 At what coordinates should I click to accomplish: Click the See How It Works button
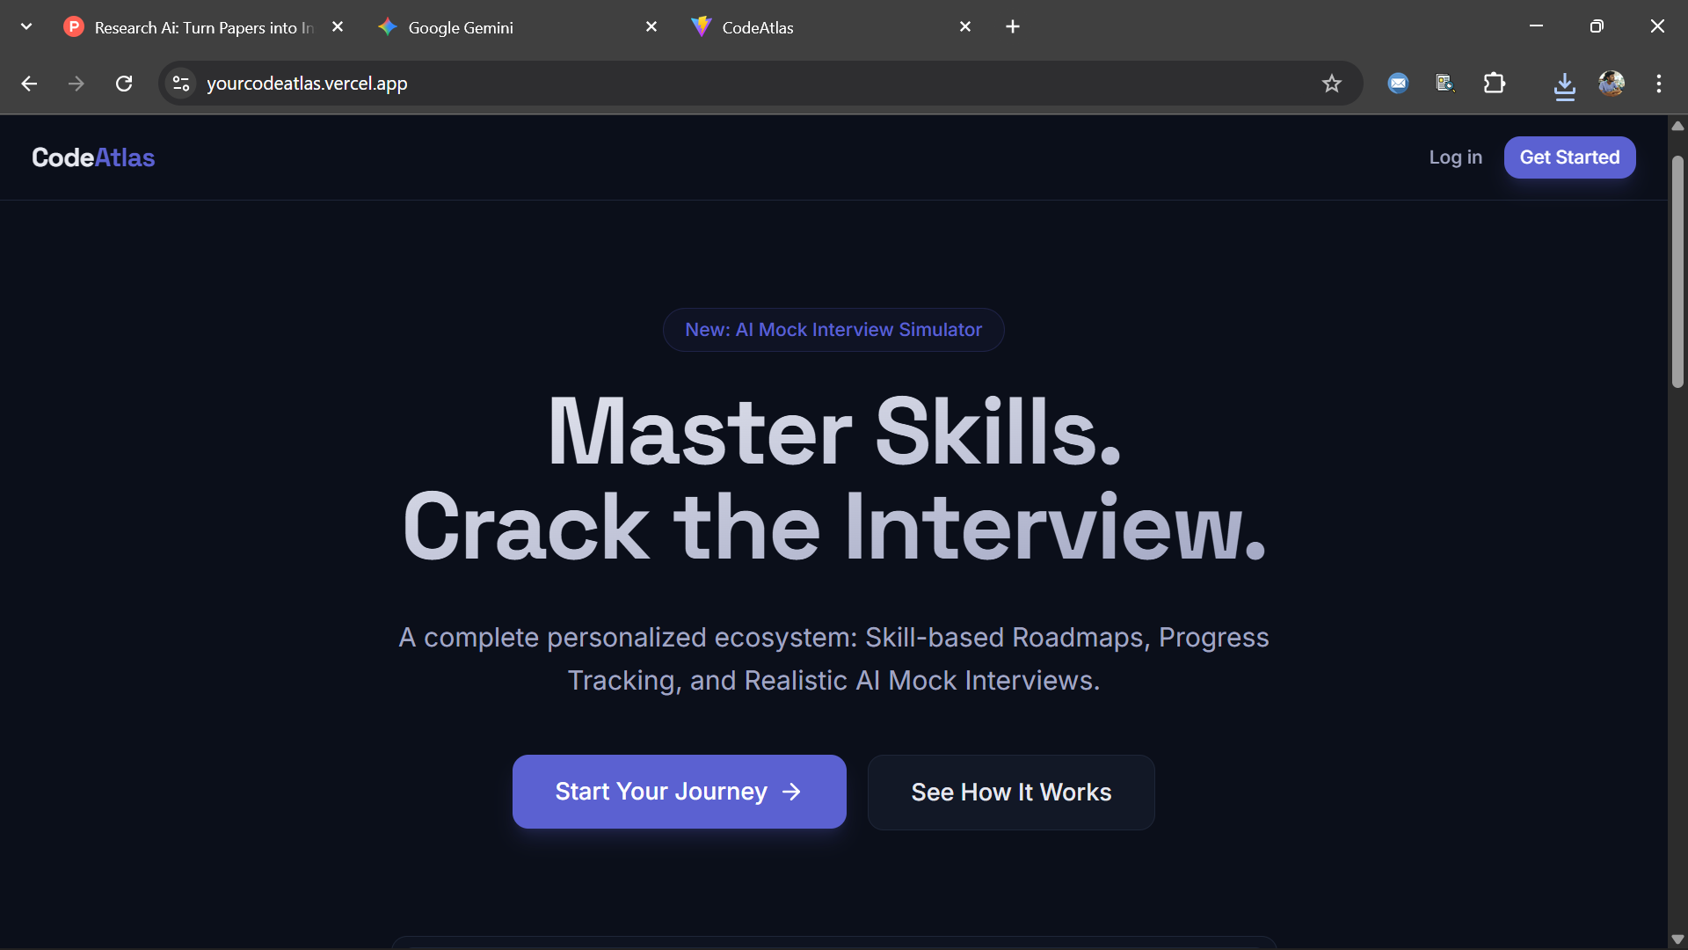coord(1010,792)
